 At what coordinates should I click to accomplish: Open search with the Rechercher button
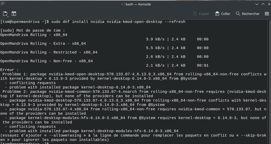[x=248, y=14]
